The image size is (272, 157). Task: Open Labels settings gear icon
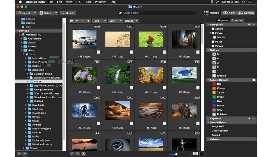pyautogui.click(x=254, y=80)
